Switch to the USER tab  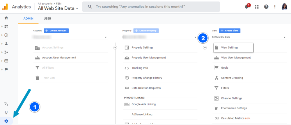(x=47, y=19)
